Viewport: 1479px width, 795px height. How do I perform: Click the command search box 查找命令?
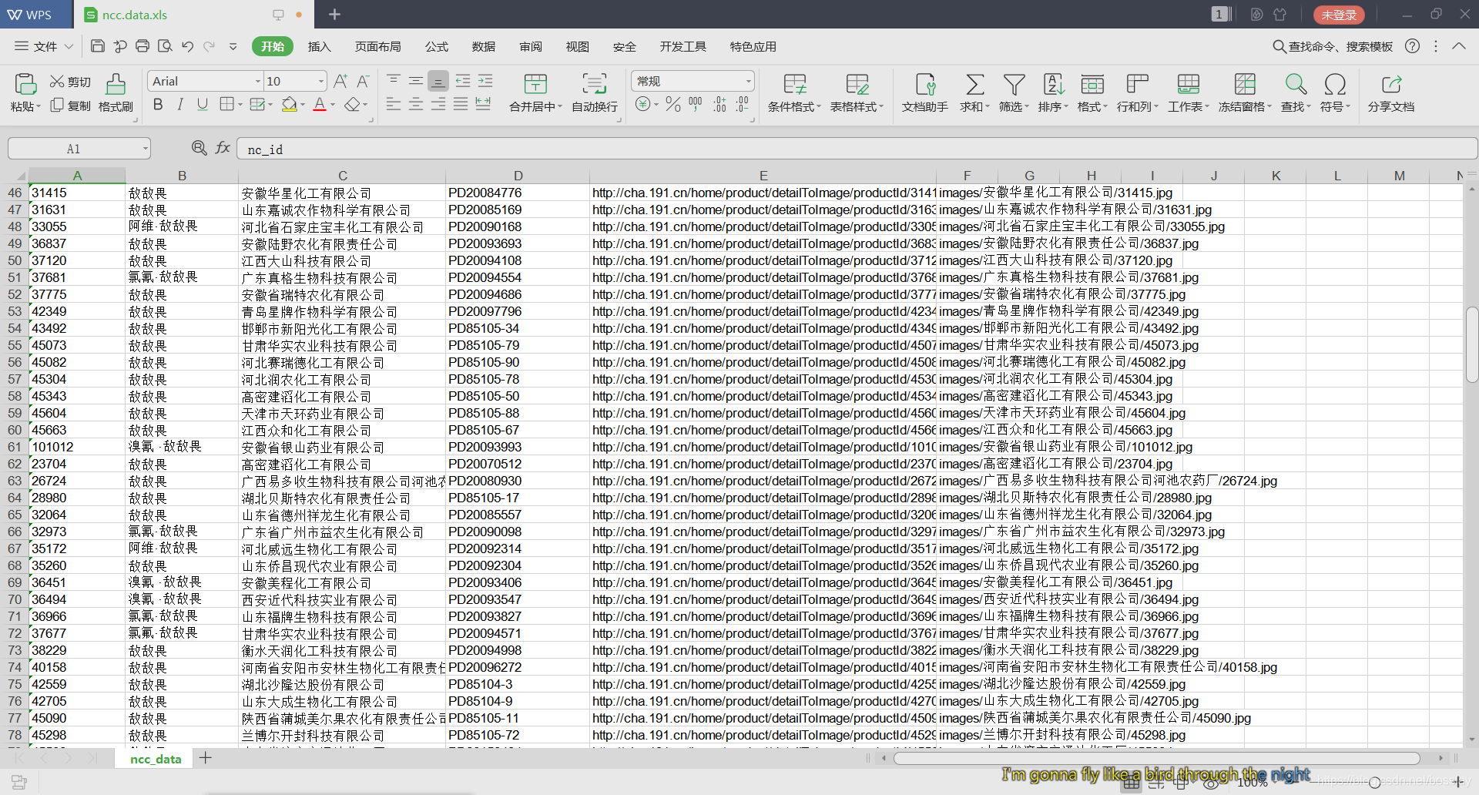(x=1333, y=46)
